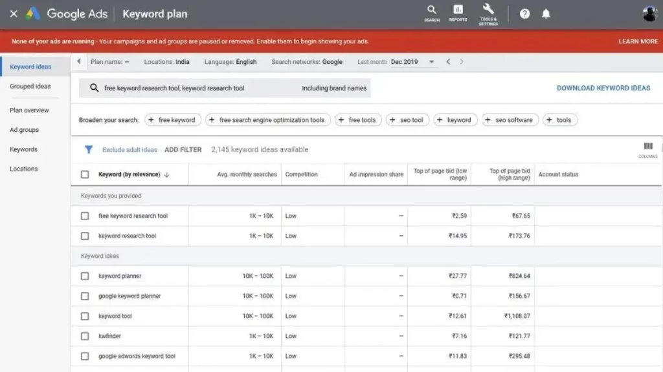The height and width of the screenshot is (372, 663).
Task: Check the 'google adwords keyword tool' row
Action: [x=85, y=356]
